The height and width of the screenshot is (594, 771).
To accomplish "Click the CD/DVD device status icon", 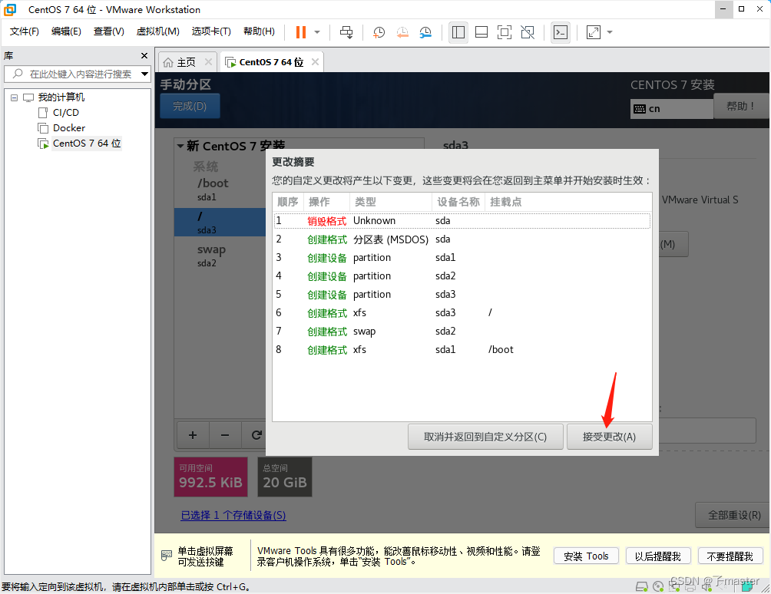I will [x=658, y=586].
